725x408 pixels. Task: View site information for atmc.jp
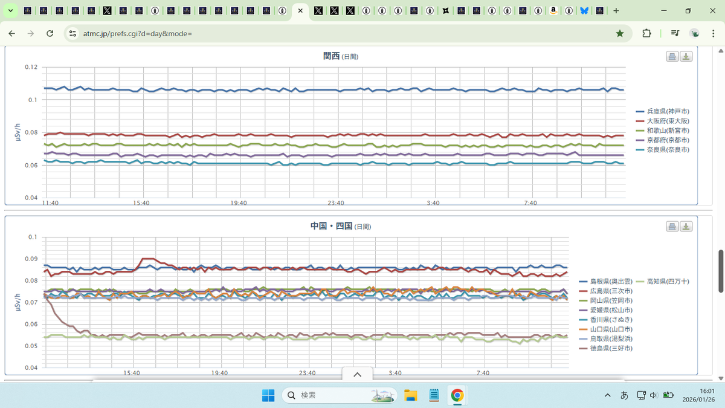pos(72,33)
